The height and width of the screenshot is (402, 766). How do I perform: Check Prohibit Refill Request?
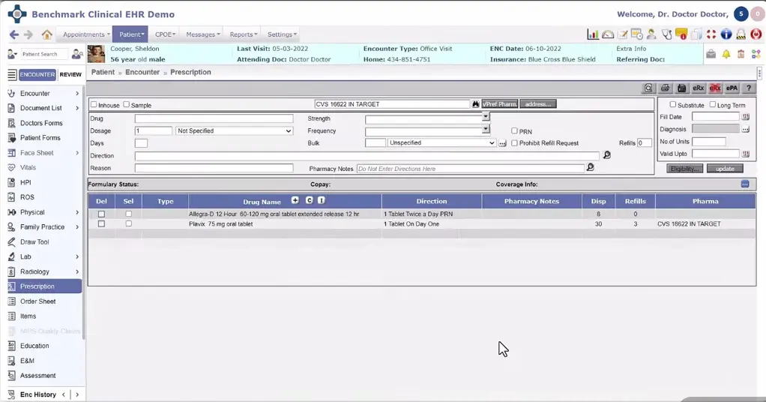514,143
